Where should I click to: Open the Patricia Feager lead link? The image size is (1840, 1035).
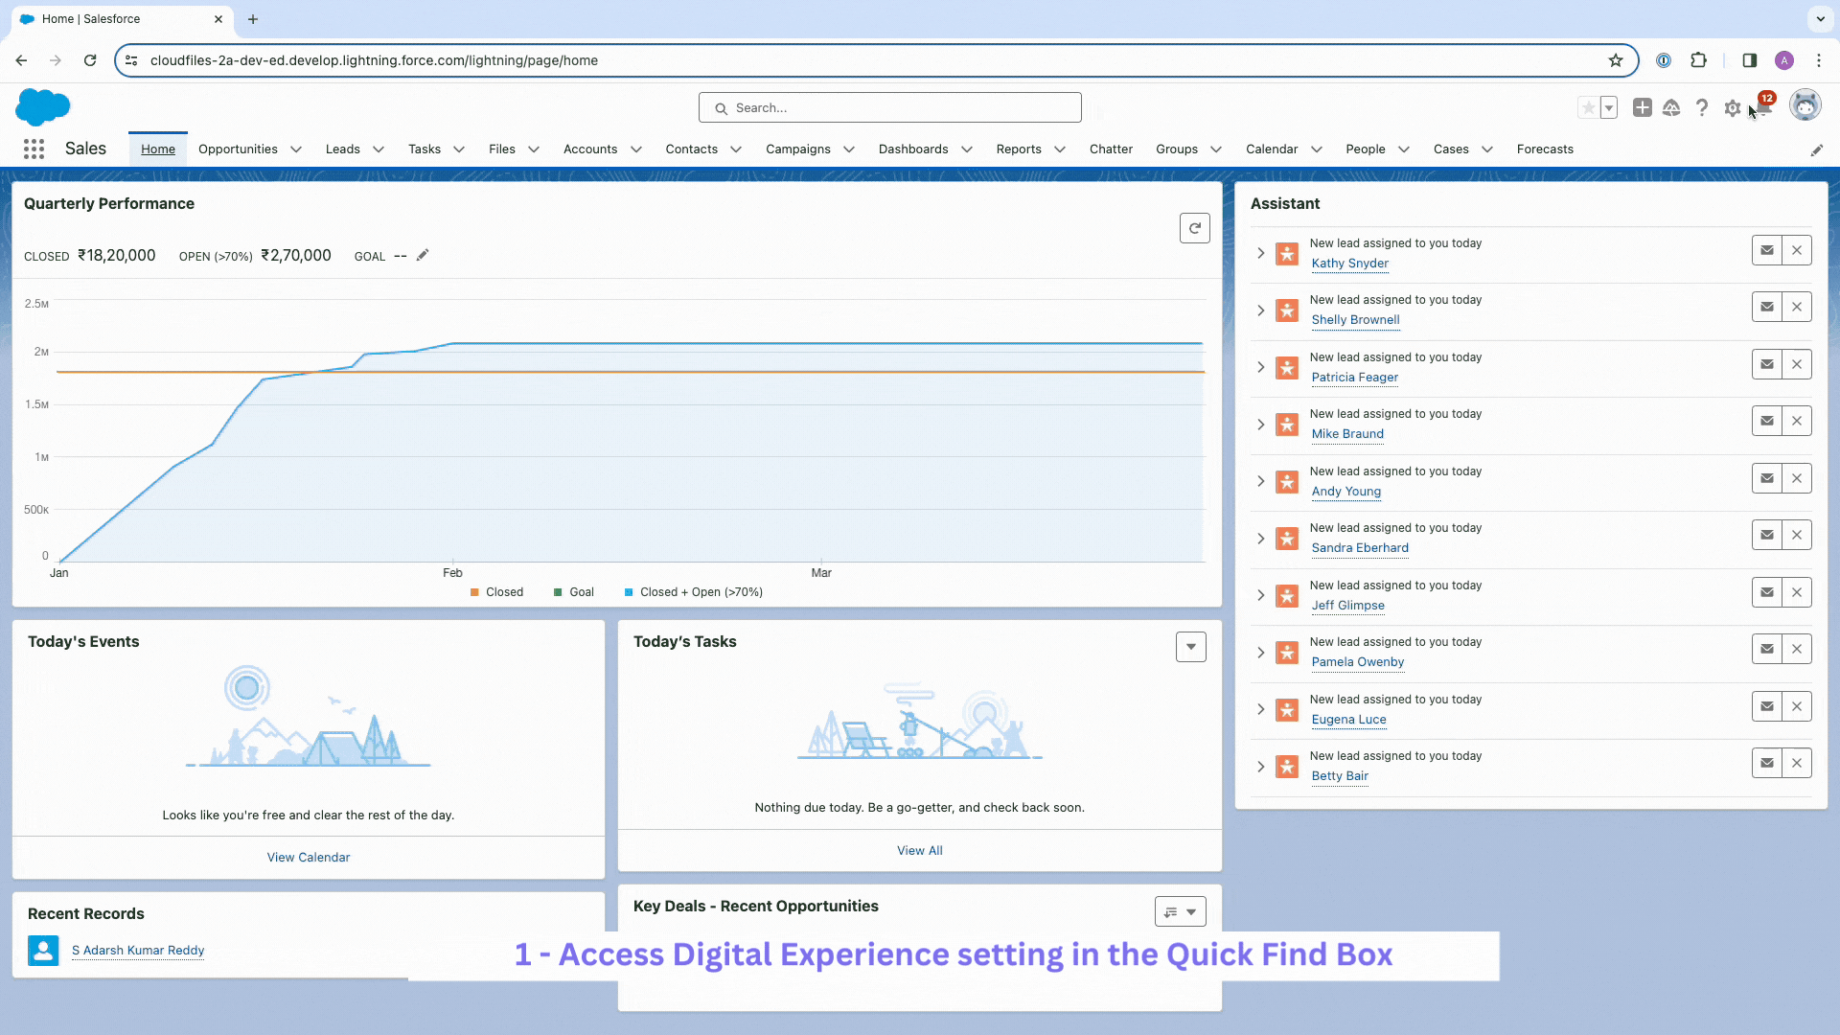tap(1354, 378)
